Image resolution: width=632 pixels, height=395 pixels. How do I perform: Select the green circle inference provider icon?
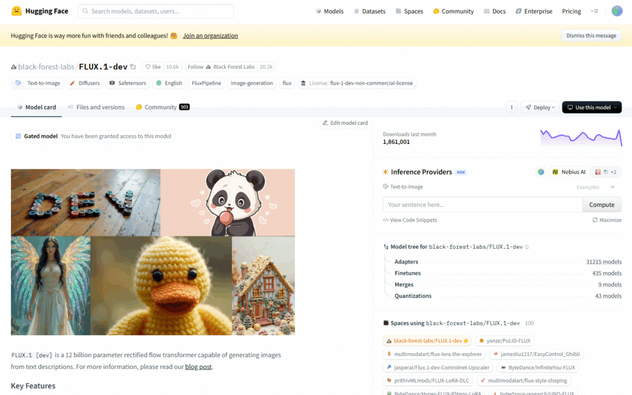point(541,172)
